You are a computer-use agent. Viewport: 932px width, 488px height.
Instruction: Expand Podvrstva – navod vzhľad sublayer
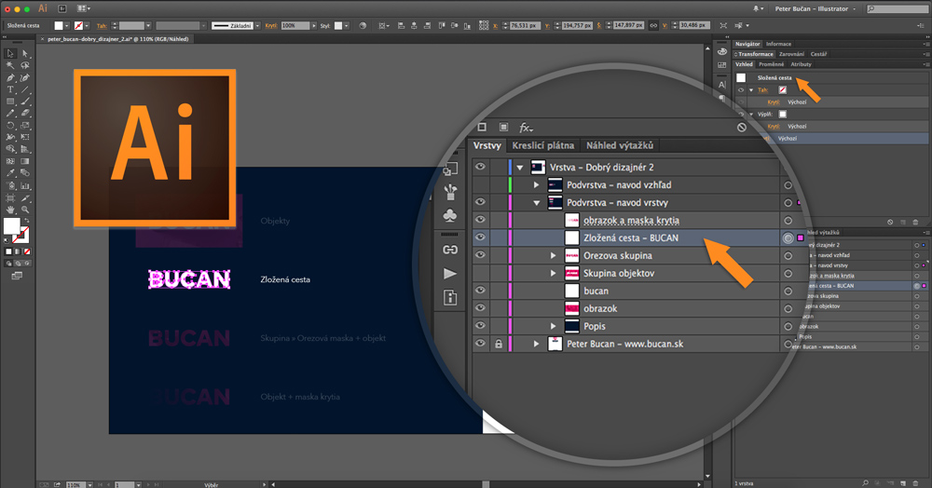tap(536, 184)
